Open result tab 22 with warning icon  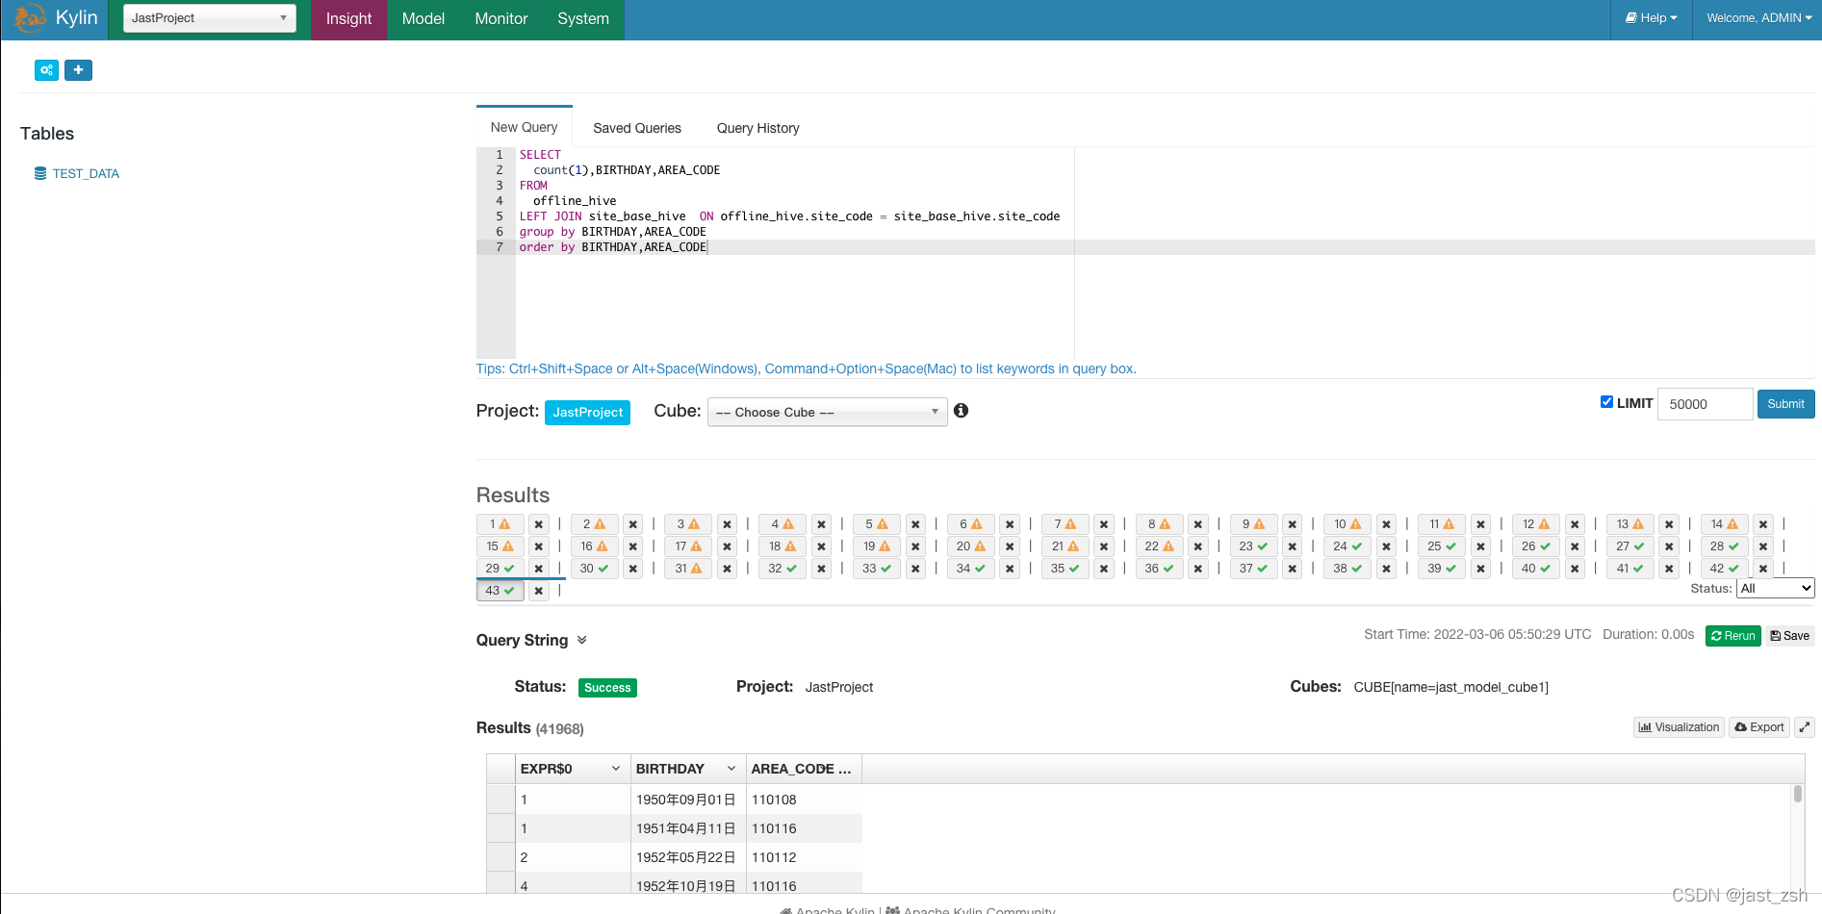[x=1160, y=546]
